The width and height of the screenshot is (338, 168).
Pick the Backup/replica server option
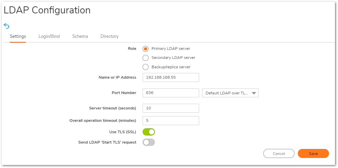click(x=146, y=67)
